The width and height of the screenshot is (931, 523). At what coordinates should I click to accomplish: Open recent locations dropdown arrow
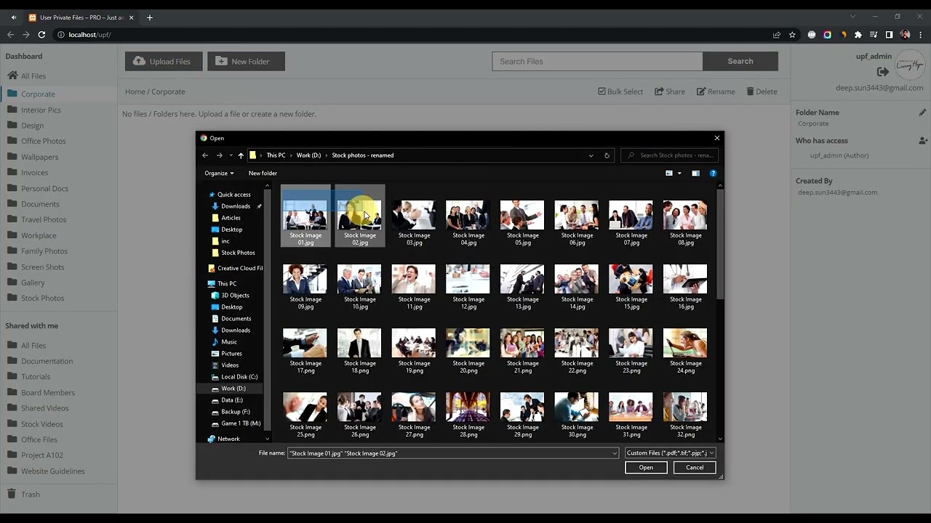[231, 155]
